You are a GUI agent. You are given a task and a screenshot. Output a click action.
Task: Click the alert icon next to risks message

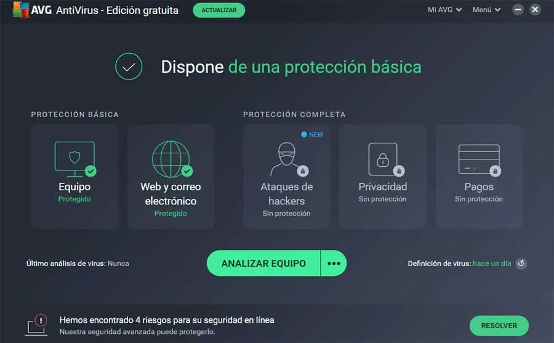coord(36,325)
